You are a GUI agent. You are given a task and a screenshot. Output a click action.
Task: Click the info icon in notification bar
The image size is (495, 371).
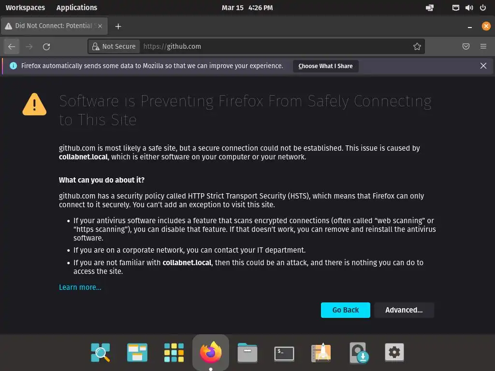[x=13, y=66]
